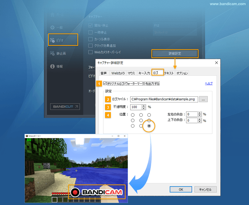The image size is (249, 205).
Task: Close the Minecraft window
Action: [x=124, y=136]
